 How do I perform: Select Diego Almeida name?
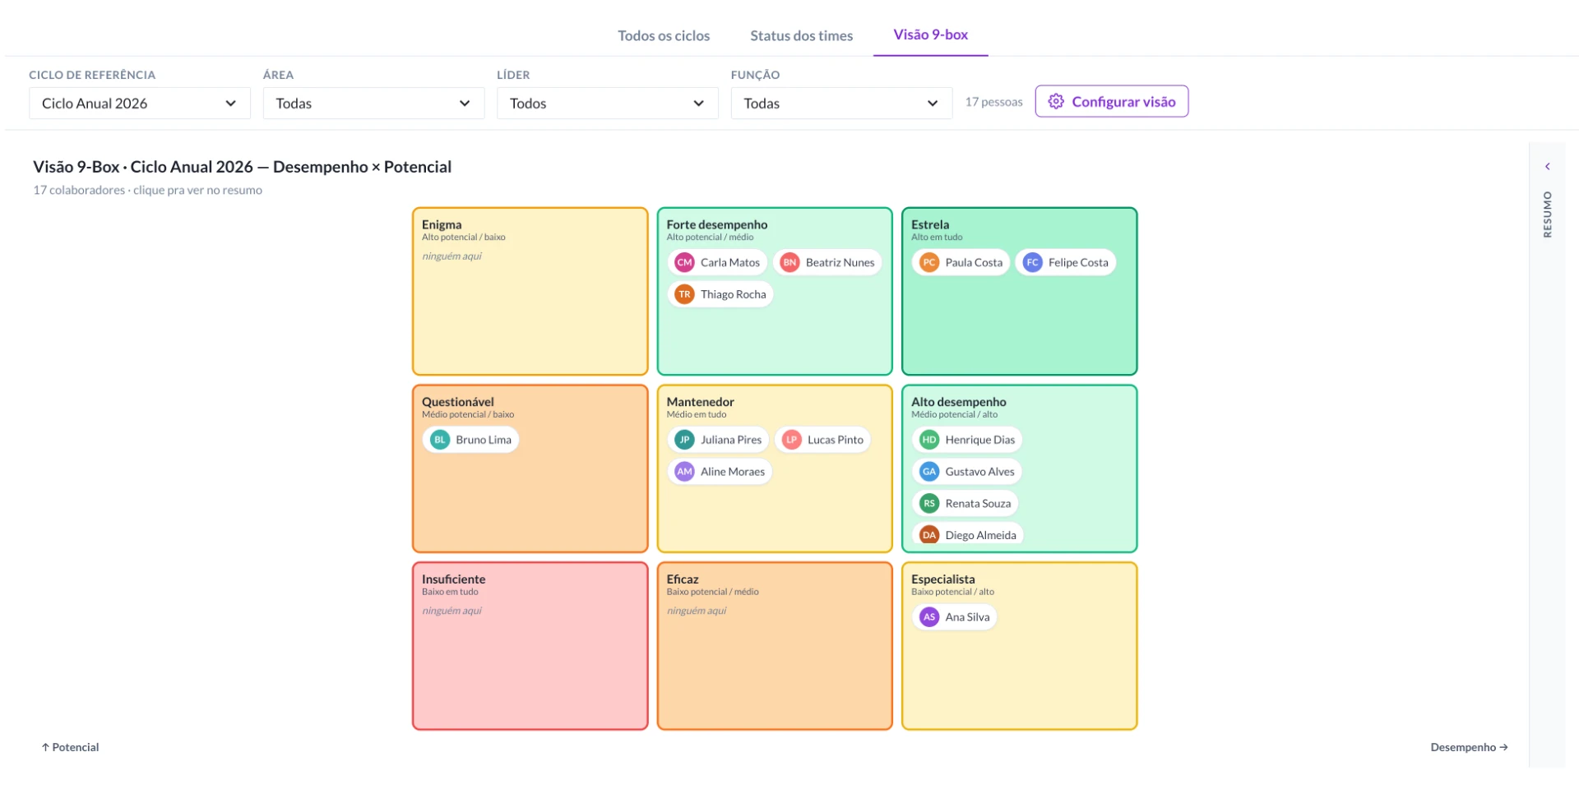[980, 535]
